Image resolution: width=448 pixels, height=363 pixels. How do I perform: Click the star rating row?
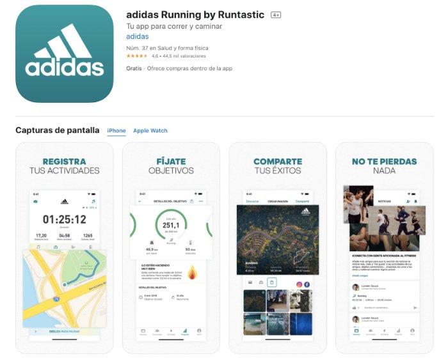click(x=166, y=56)
